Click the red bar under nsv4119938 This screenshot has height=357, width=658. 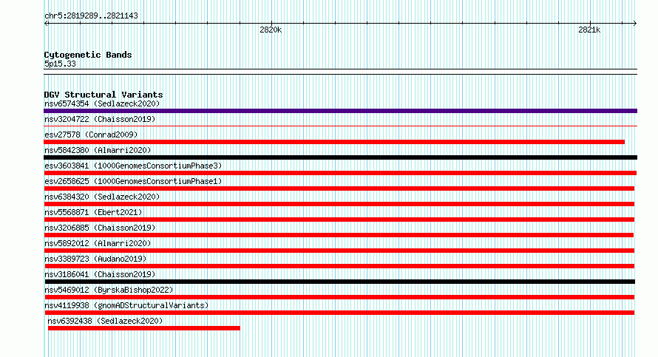tap(339, 313)
